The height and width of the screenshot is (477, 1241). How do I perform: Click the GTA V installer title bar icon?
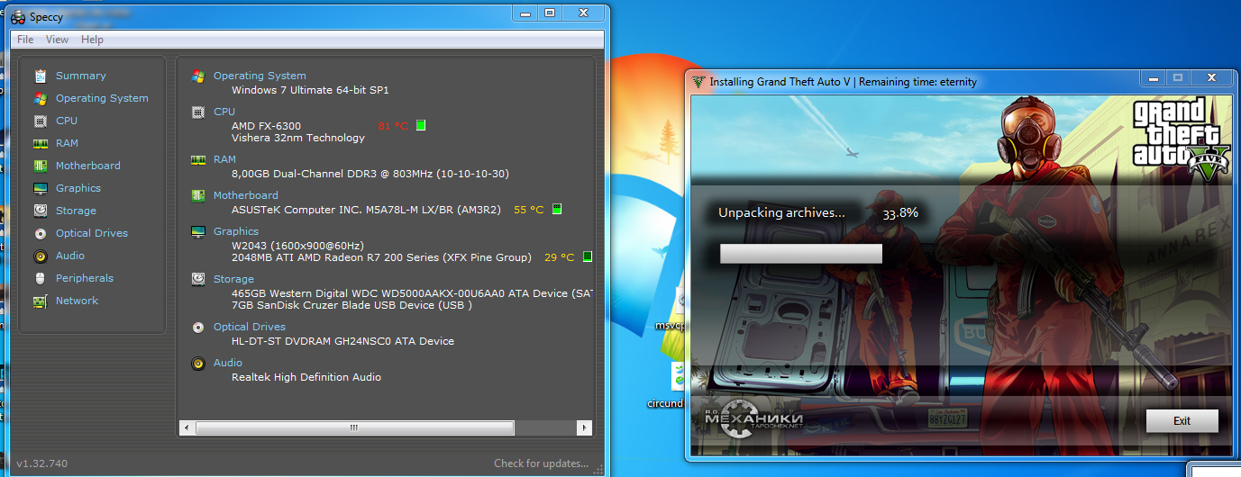[x=698, y=81]
